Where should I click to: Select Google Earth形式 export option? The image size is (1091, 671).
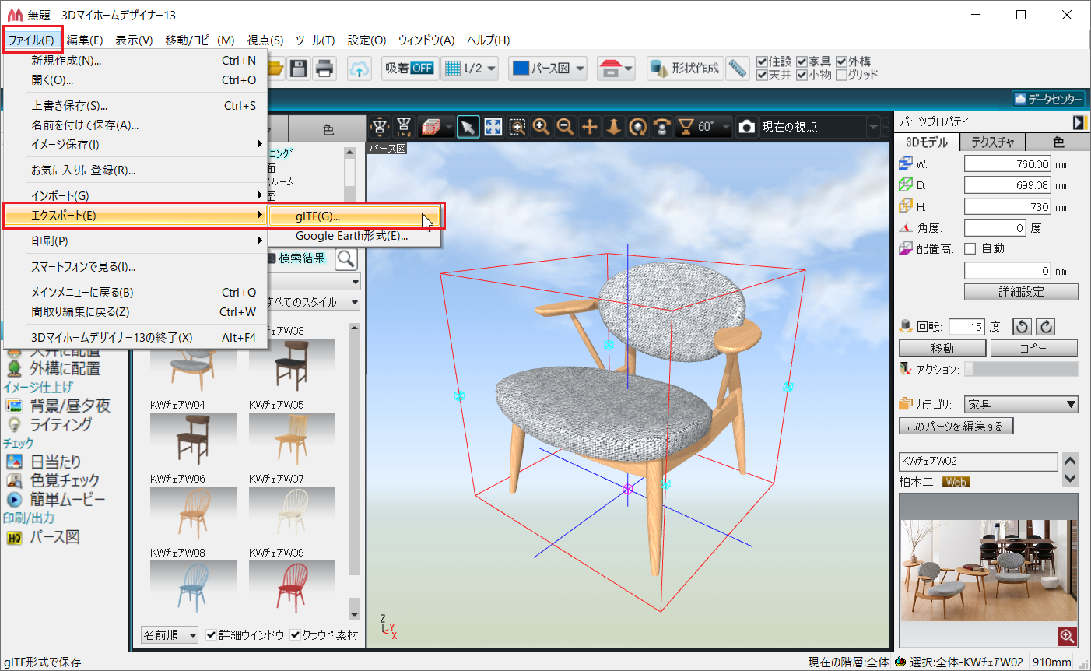(x=352, y=236)
